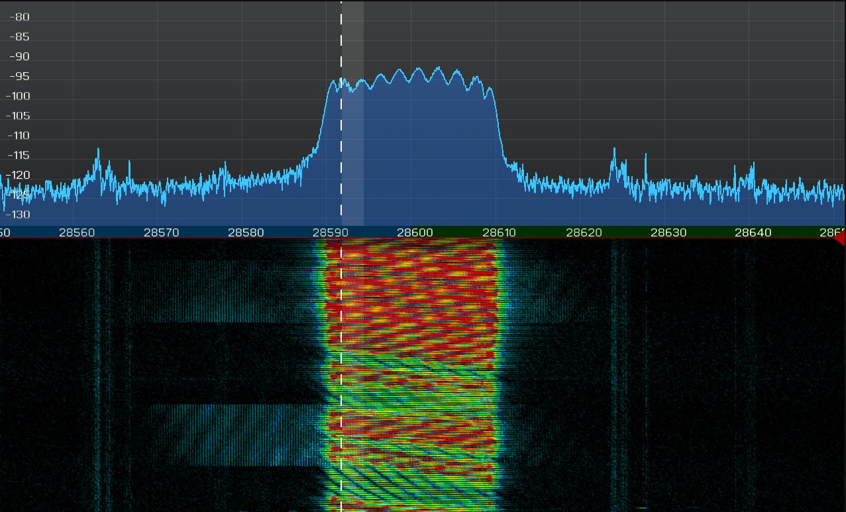
Task: Click the -115 dB level label
Action: (17, 156)
